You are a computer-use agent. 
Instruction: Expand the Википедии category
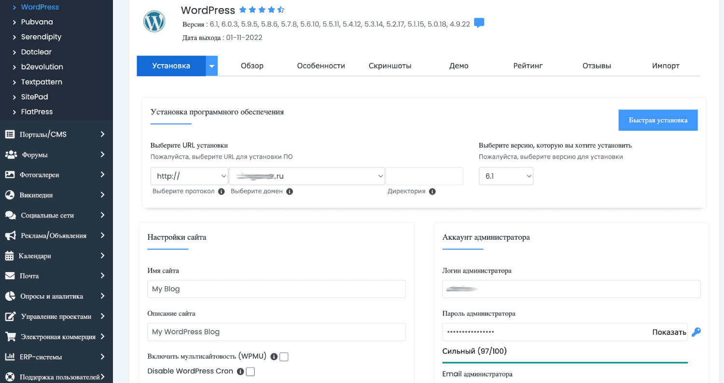coord(102,195)
